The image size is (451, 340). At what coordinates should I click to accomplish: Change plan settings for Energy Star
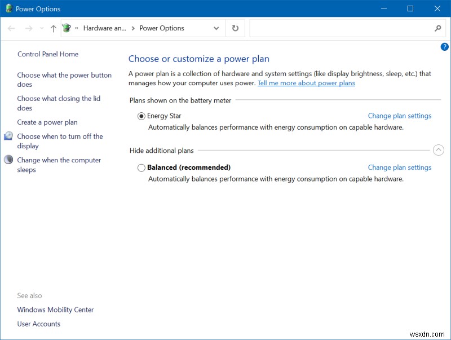pos(400,116)
